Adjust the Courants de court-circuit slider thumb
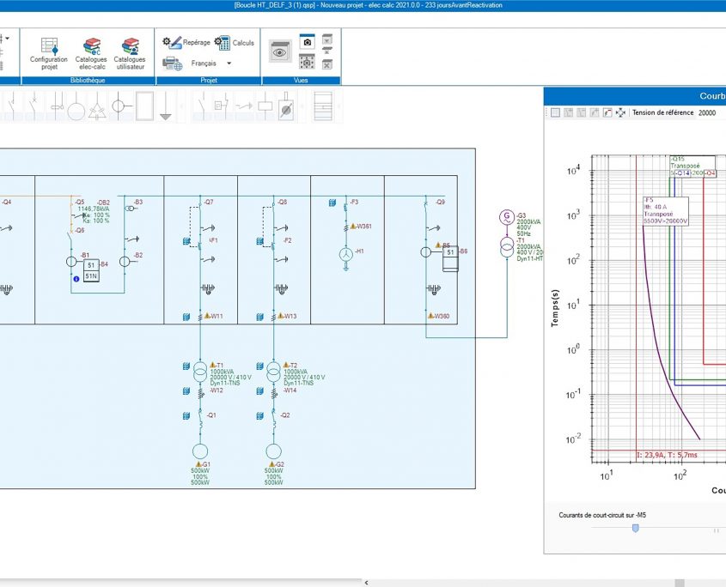 636,528
